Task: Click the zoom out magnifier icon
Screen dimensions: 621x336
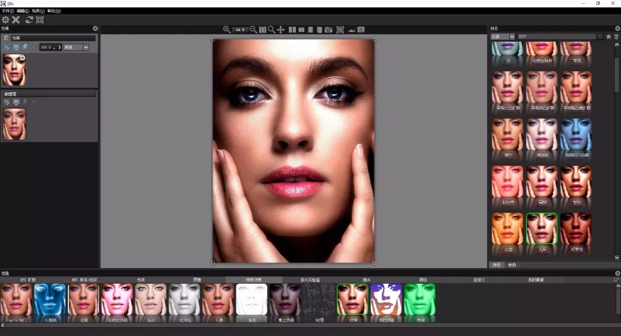Action: (253, 30)
